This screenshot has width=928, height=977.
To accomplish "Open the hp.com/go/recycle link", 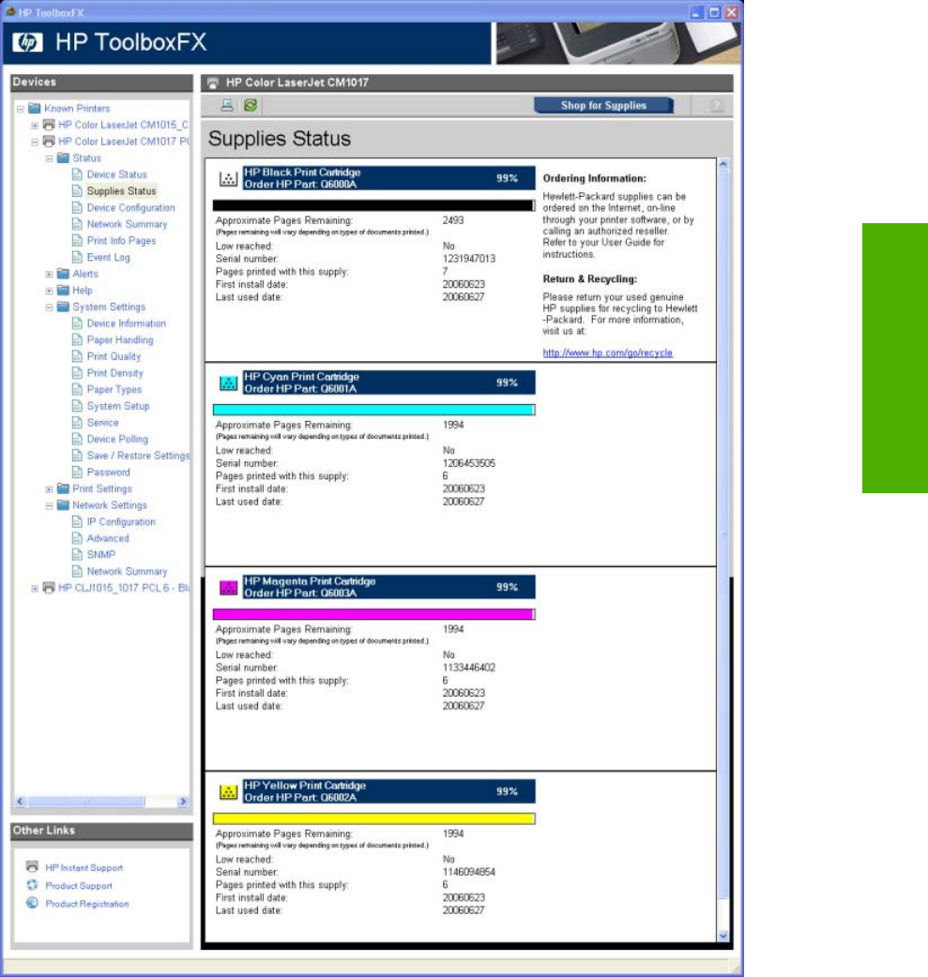I will 607,353.
